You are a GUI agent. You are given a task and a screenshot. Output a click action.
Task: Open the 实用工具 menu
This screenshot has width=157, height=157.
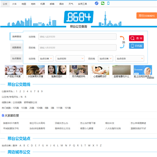pos(82,4)
